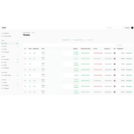Switch to the Alle tickets tab

(x=90, y=40)
